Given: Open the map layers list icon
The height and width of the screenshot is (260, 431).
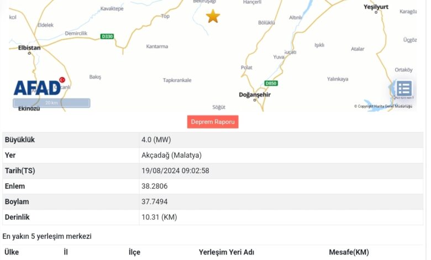Looking at the screenshot, I should coord(404,89).
